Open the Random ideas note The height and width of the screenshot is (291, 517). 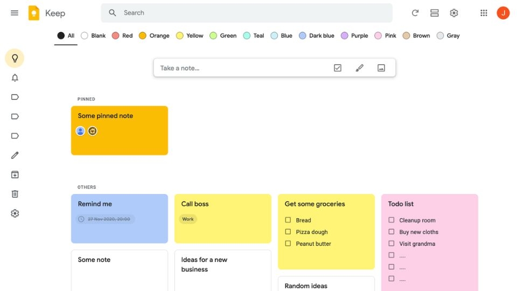326,284
